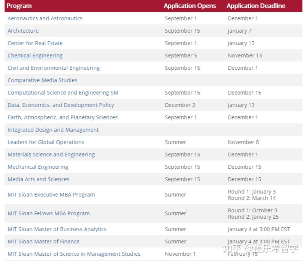Visit Integrated Design and Management link
Viewport: 306px width, 261px height.
click(53, 130)
